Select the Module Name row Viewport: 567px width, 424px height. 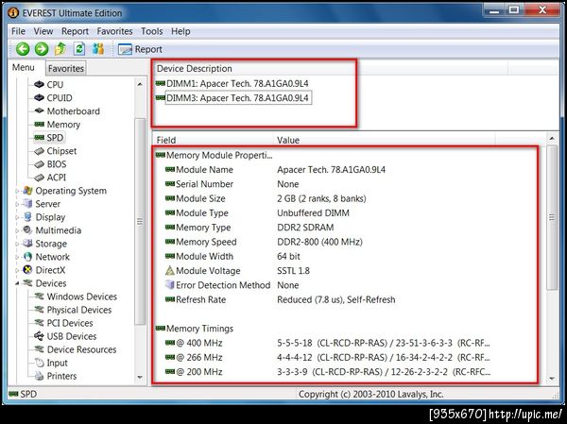275,170
